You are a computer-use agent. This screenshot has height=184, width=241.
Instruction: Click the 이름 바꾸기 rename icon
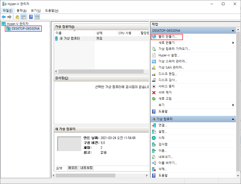[x=154, y=163]
